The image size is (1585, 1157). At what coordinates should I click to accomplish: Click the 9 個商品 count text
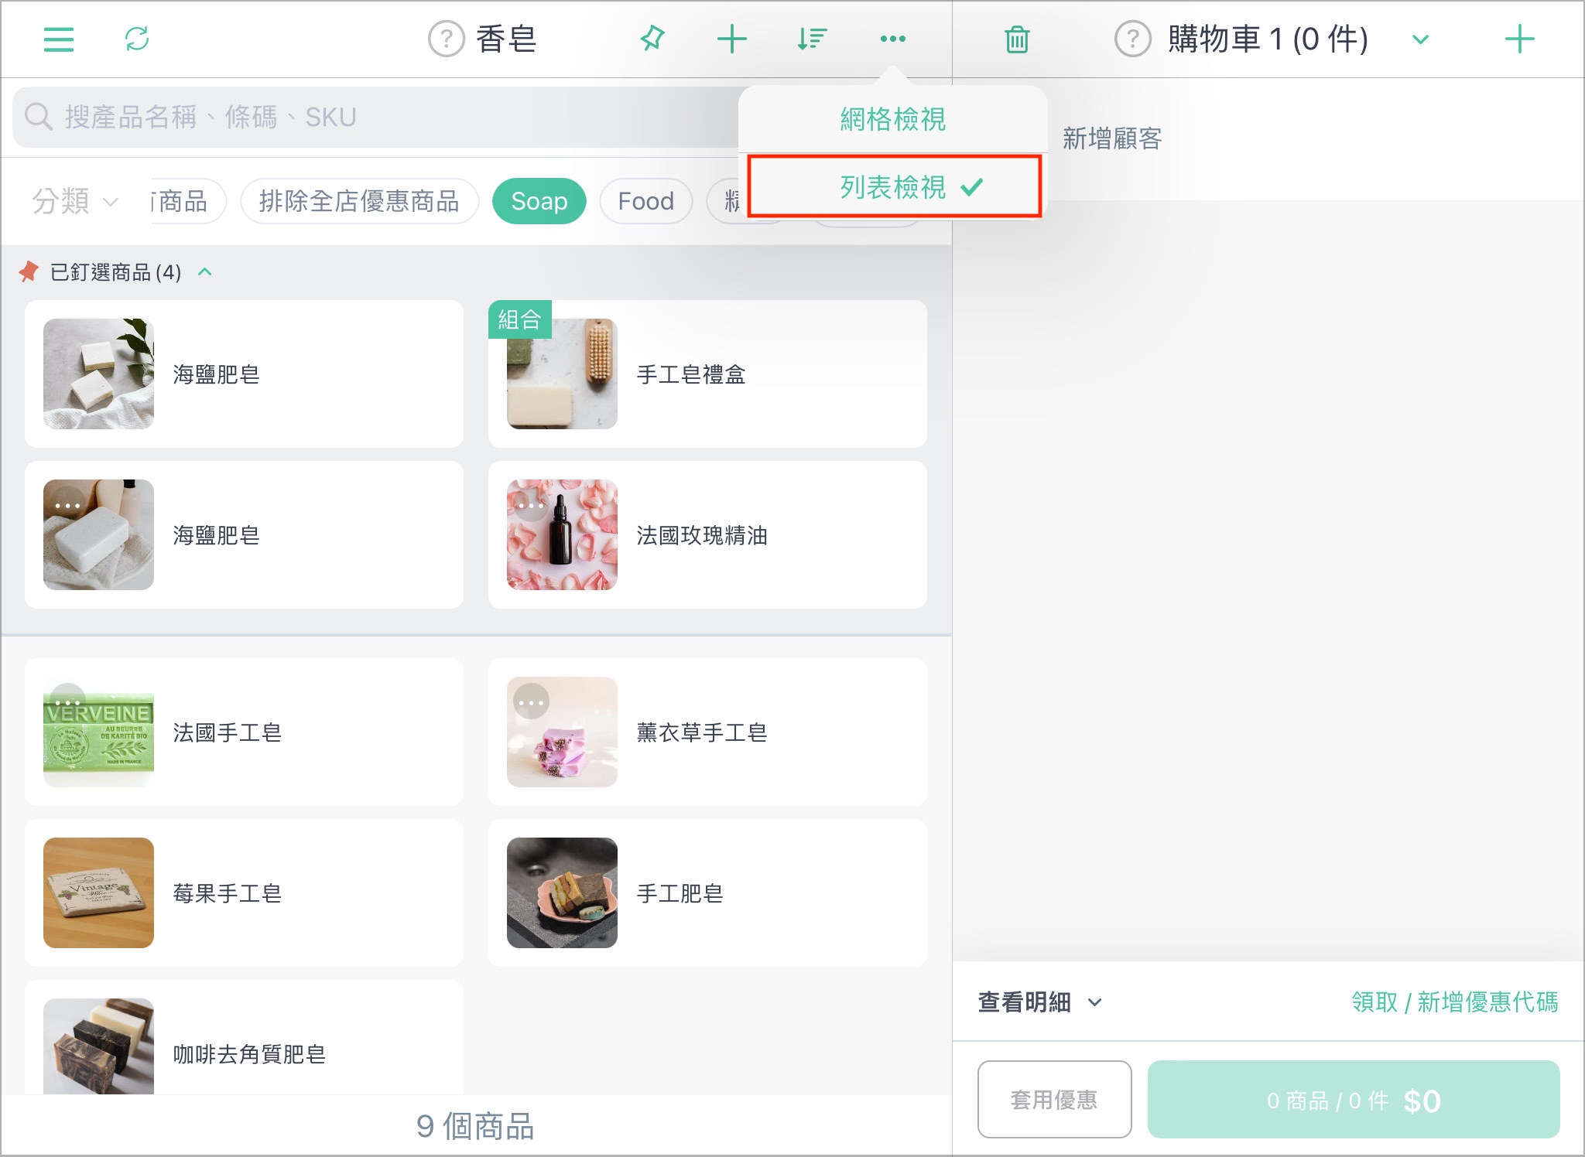(475, 1126)
